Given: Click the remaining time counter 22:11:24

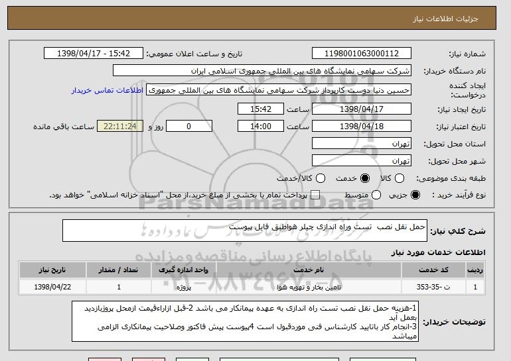Looking at the screenshot, I should pyautogui.click(x=120, y=127).
